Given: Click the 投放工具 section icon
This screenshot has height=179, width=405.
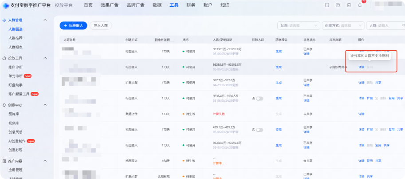Looking at the screenshot, I should tap(4, 58).
